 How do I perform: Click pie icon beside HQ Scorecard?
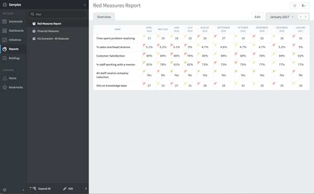[34, 39]
